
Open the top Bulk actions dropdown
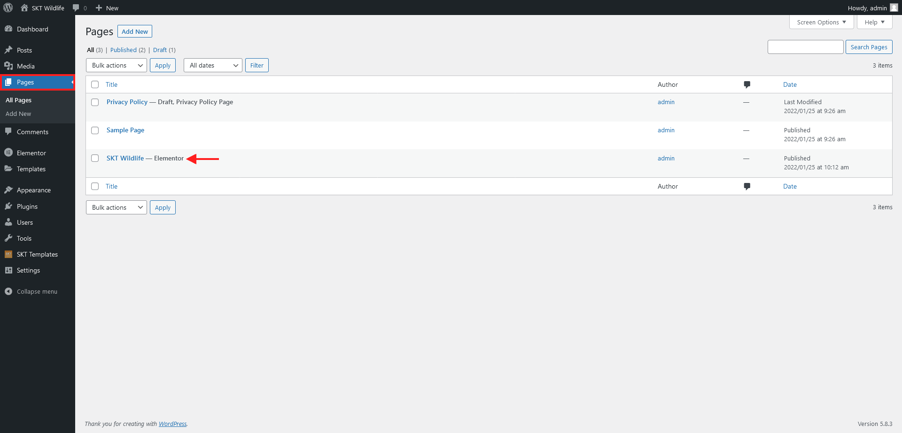click(117, 66)
